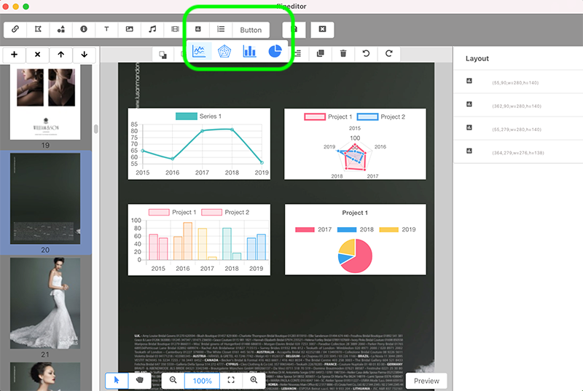The width and height of the screenshot is (583, 391).
Task: Redo the last action
Action: tap(389, 54)
